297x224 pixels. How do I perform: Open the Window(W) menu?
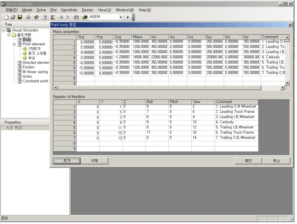(x=125, y=10)
